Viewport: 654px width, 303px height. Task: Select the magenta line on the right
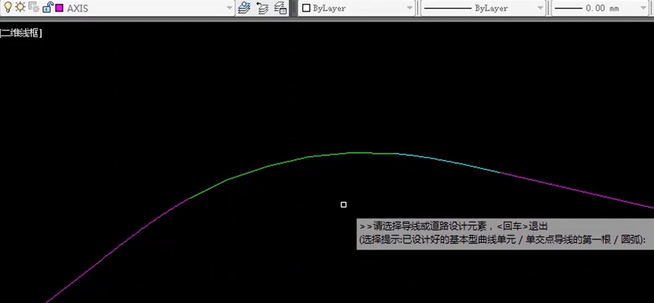578,190
